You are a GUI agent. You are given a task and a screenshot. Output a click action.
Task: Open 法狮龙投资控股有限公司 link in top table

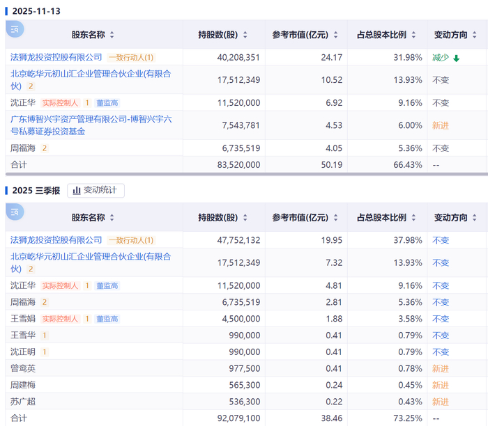tap(56, 57)
